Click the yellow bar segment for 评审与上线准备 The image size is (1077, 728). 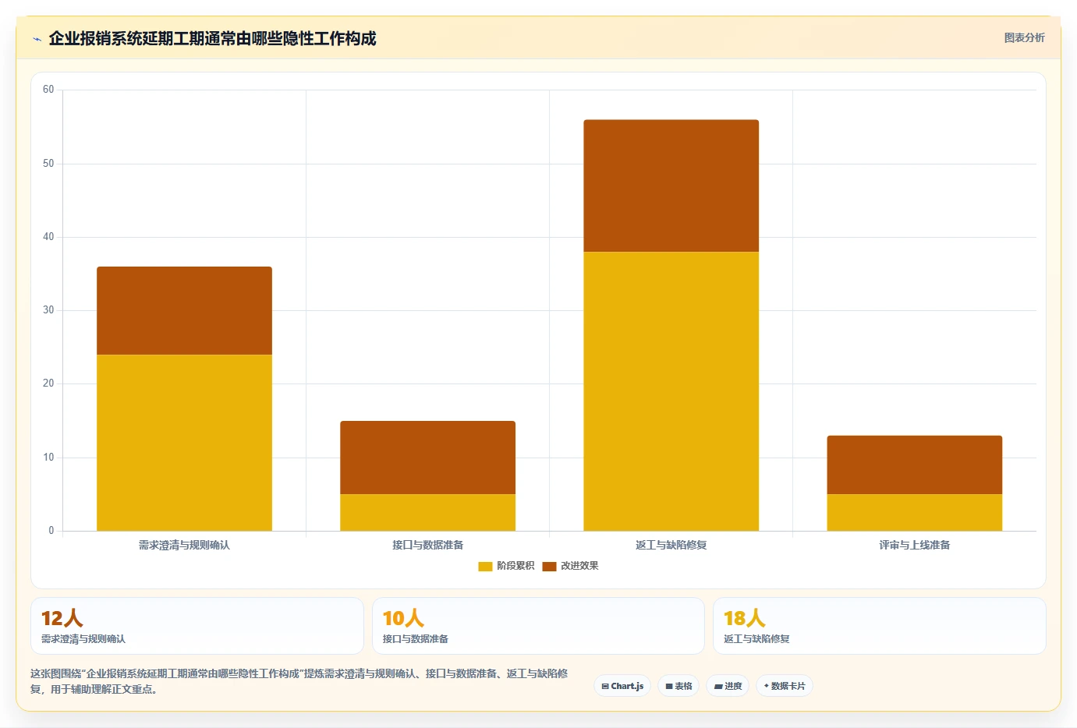tap(914, 512)
